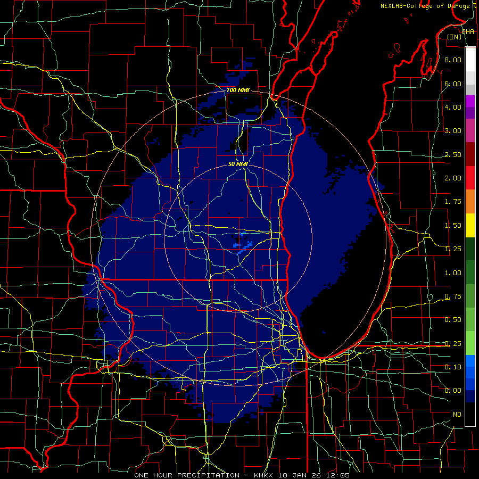Click the 0.25 legend value

[x=453, y=344]
